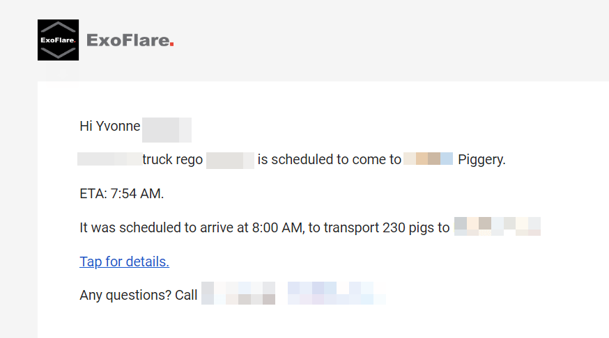The width and height of the screenshot is (609, 338).
Task: Click first blurred phone number after Call
Action: coord(238,293)
